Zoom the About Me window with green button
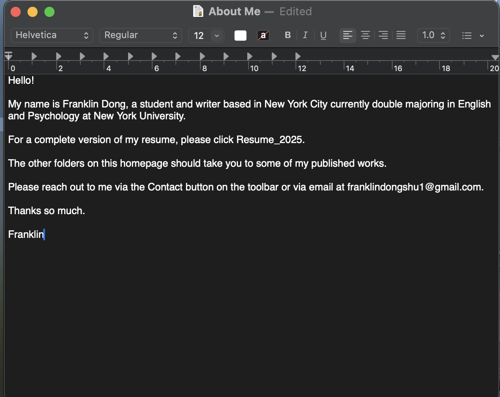 coord(49,12)
